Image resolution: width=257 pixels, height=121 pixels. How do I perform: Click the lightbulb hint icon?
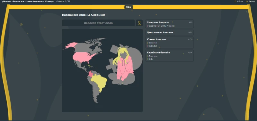click(139, 23)
